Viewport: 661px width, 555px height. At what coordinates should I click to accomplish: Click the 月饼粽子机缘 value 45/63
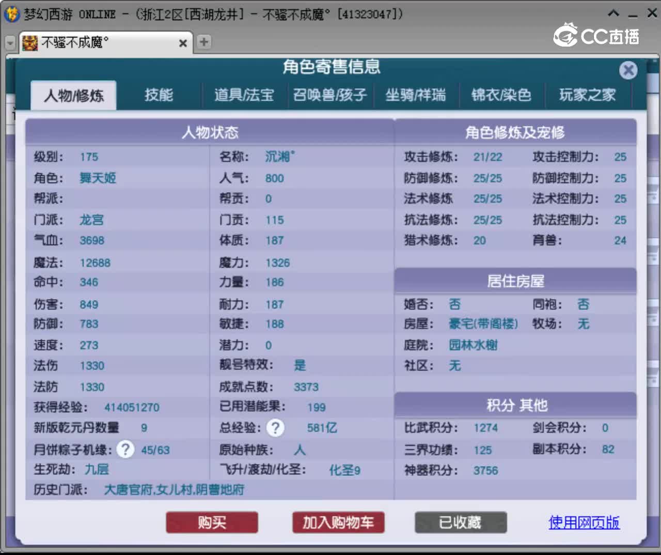coord(155,451)
